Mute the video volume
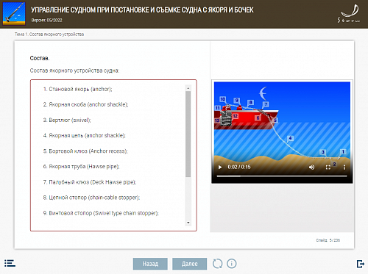Viewport: 368px width, 274px height. pyautogui.click(x=311, y=167)
